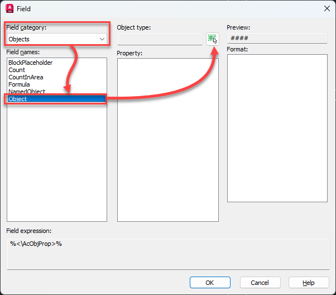336x295 pixels.
Task: Select CountInArea field name
Action: [x=26, y=77]
